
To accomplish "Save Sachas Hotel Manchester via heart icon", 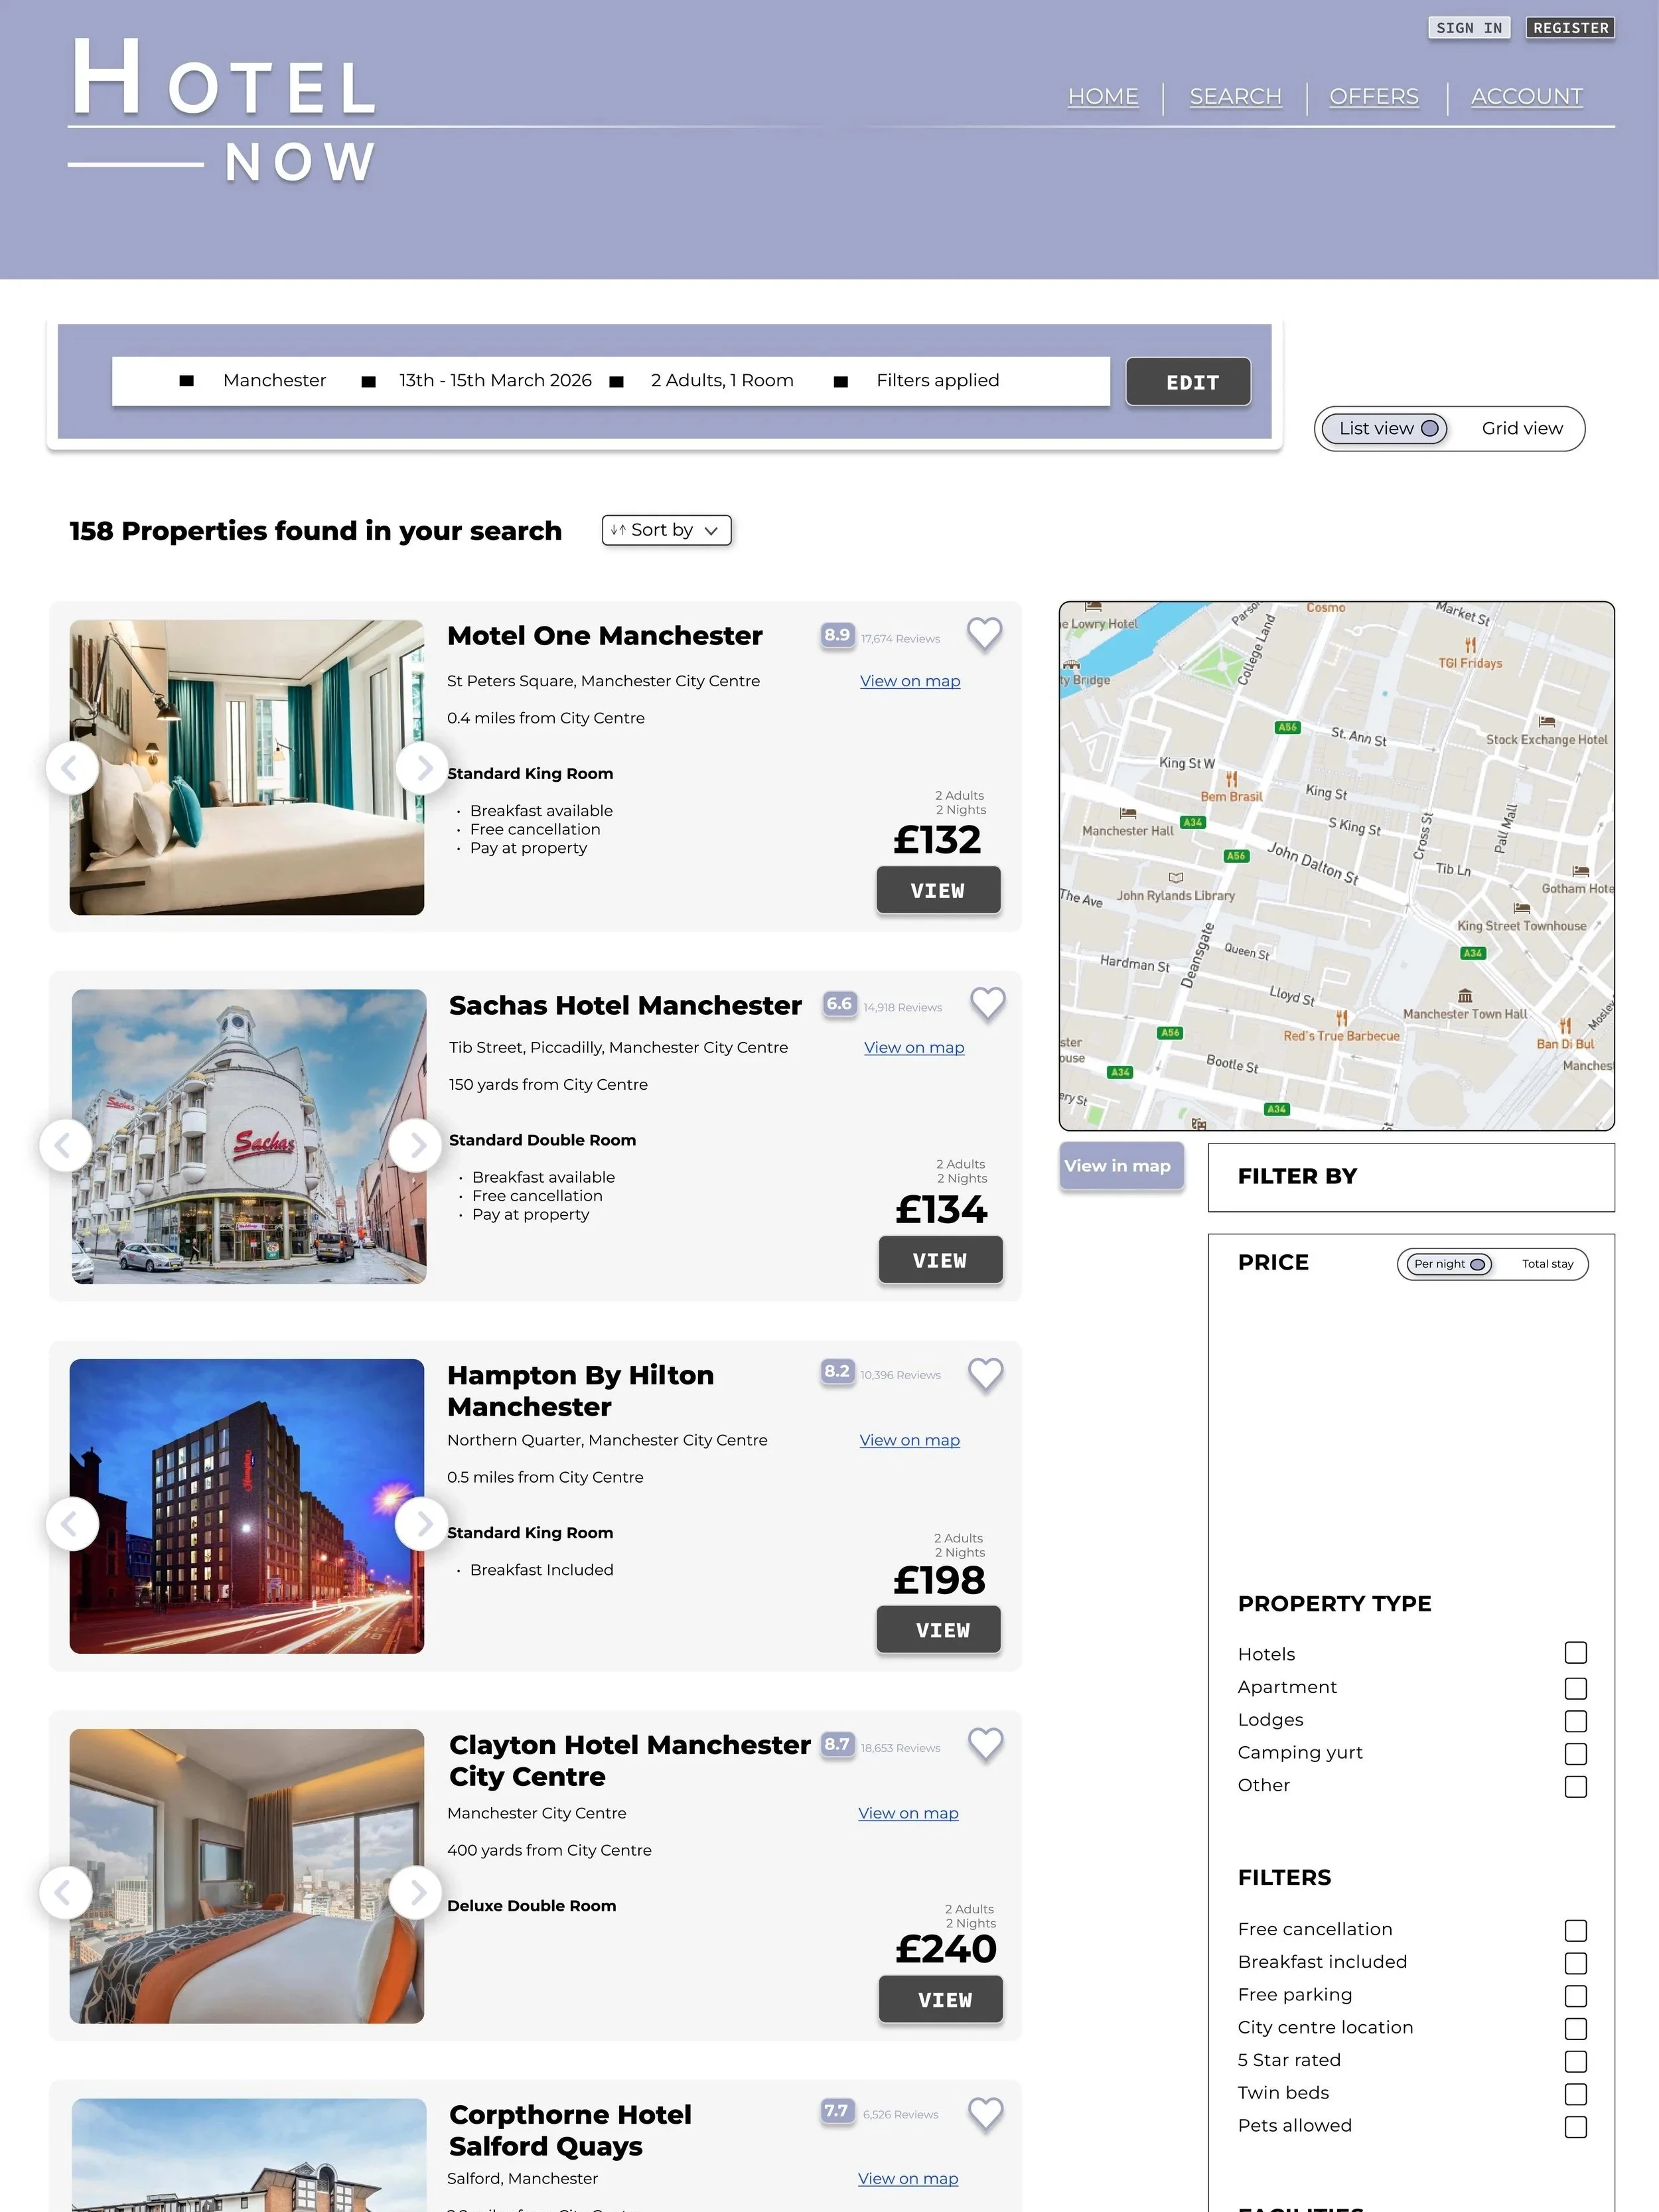I will point(987,1003).
